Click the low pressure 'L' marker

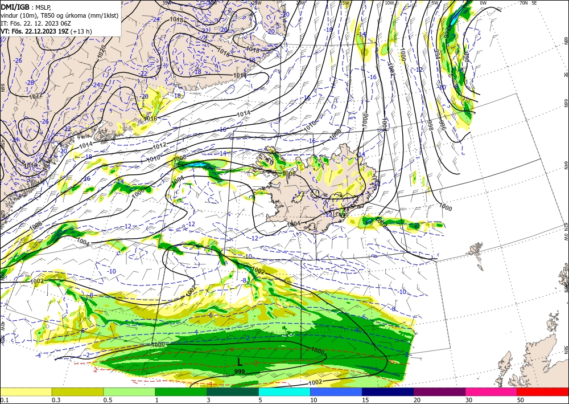[x=240, y=362]
